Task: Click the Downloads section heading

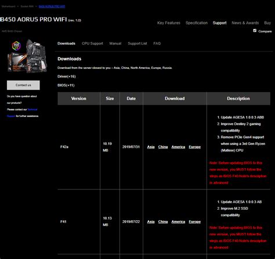Action: click(x=70, y=59)
